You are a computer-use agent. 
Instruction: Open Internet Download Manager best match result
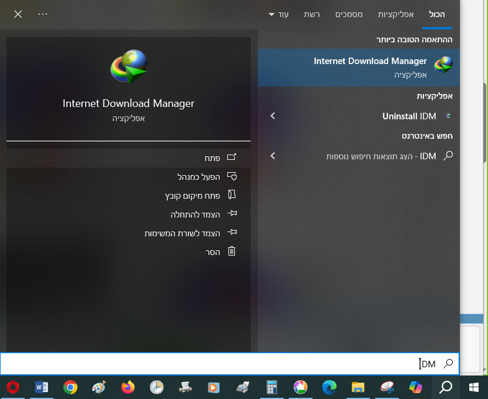(359, 67)
